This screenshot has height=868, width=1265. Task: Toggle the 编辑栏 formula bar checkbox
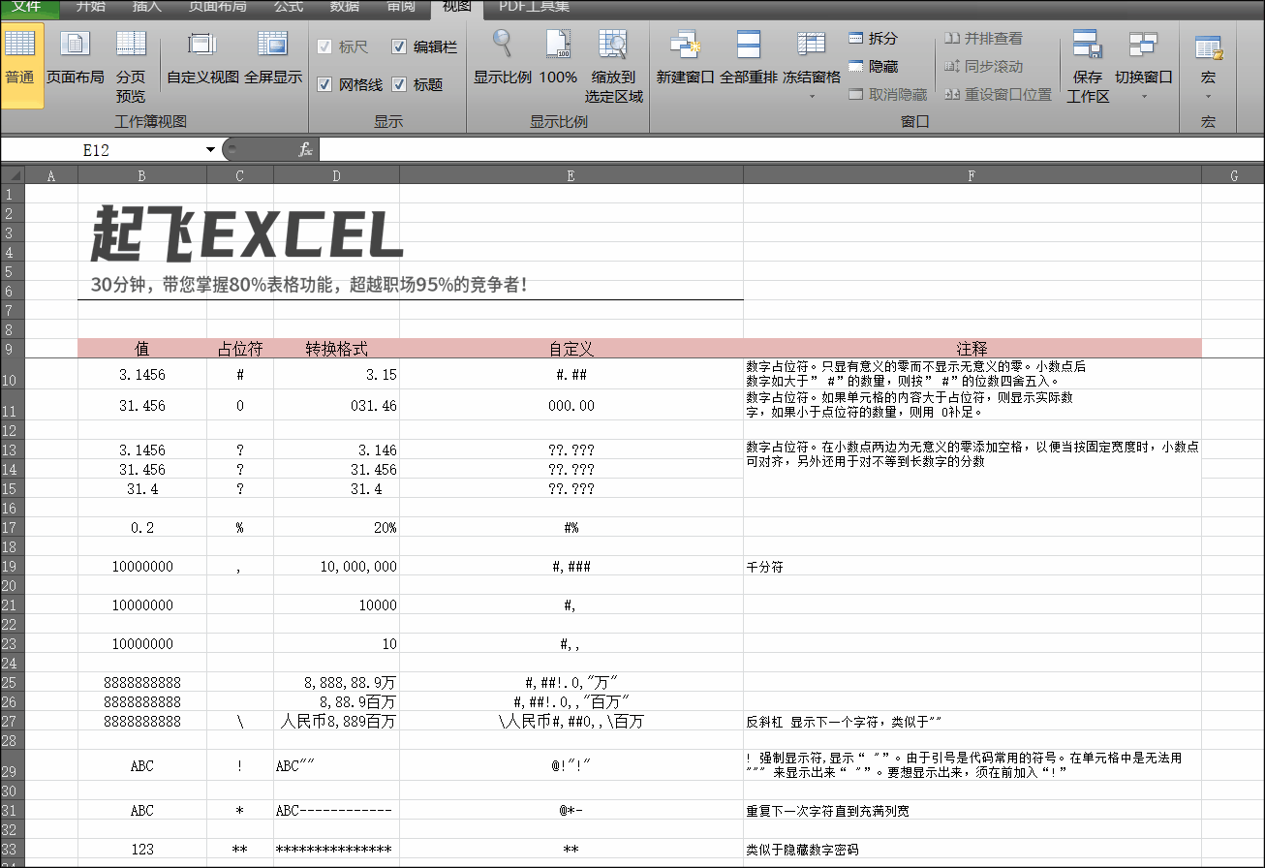(x=399, y=46)
